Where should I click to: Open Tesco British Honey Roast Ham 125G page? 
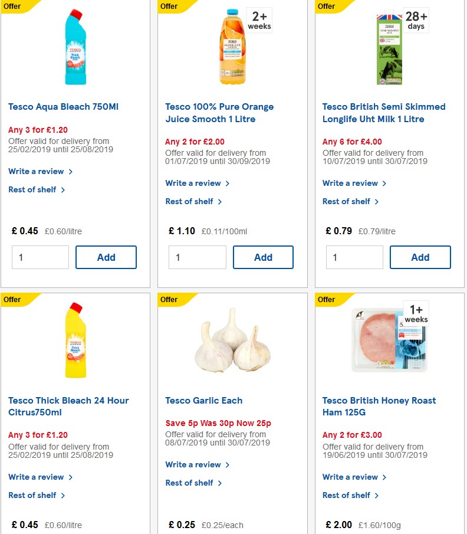pyautogui.click(x=379, y=406)
